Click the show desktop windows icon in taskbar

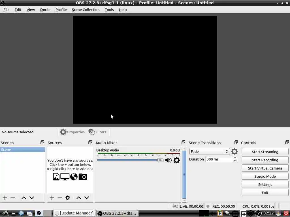coord(29,213)
